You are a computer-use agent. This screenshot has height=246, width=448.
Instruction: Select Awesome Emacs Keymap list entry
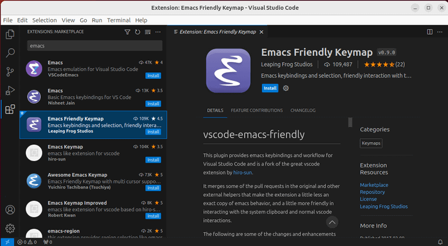click(93, 181)
